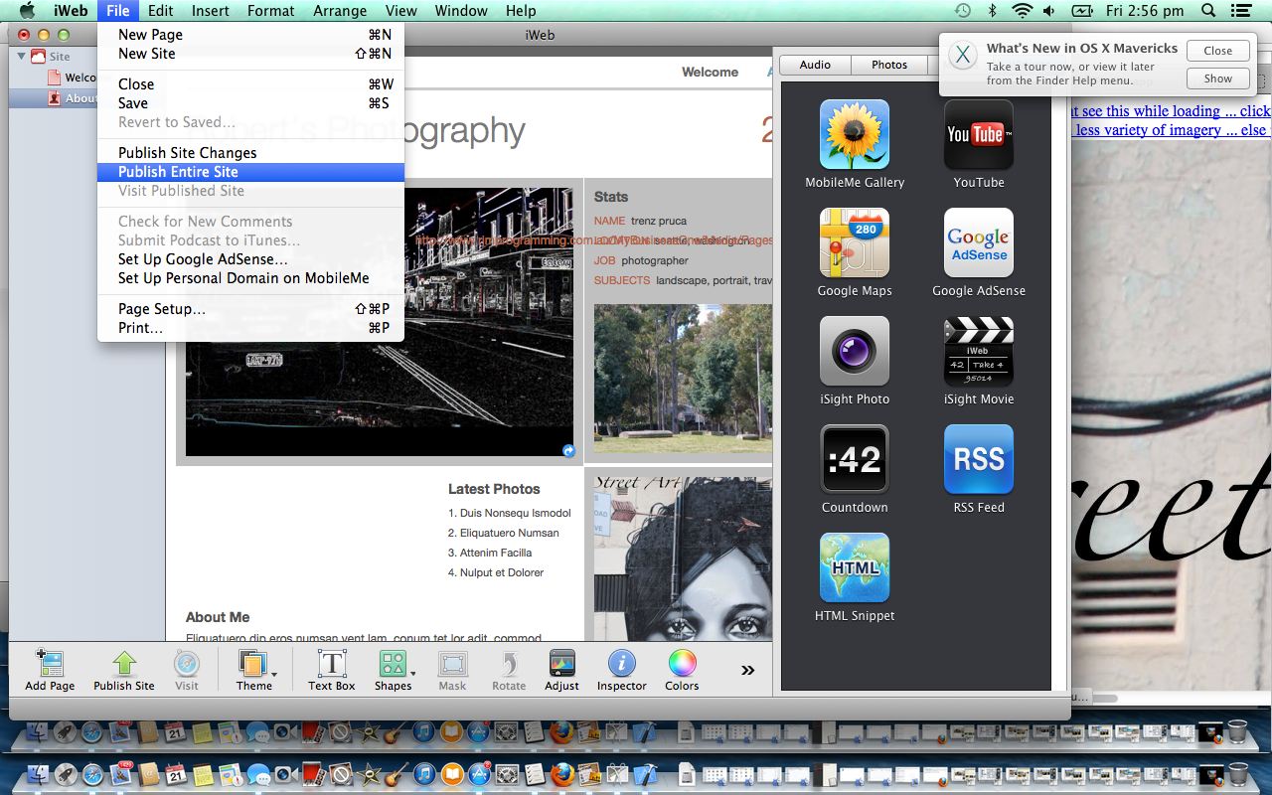Click the volume menu bar icon
1272x795 pixels.
pyautogui.click(x=1049, y=11)
